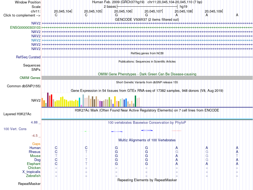253x190 pixels.
Task: Click the OMIM Genes track label
Action: tap(30, 78)
